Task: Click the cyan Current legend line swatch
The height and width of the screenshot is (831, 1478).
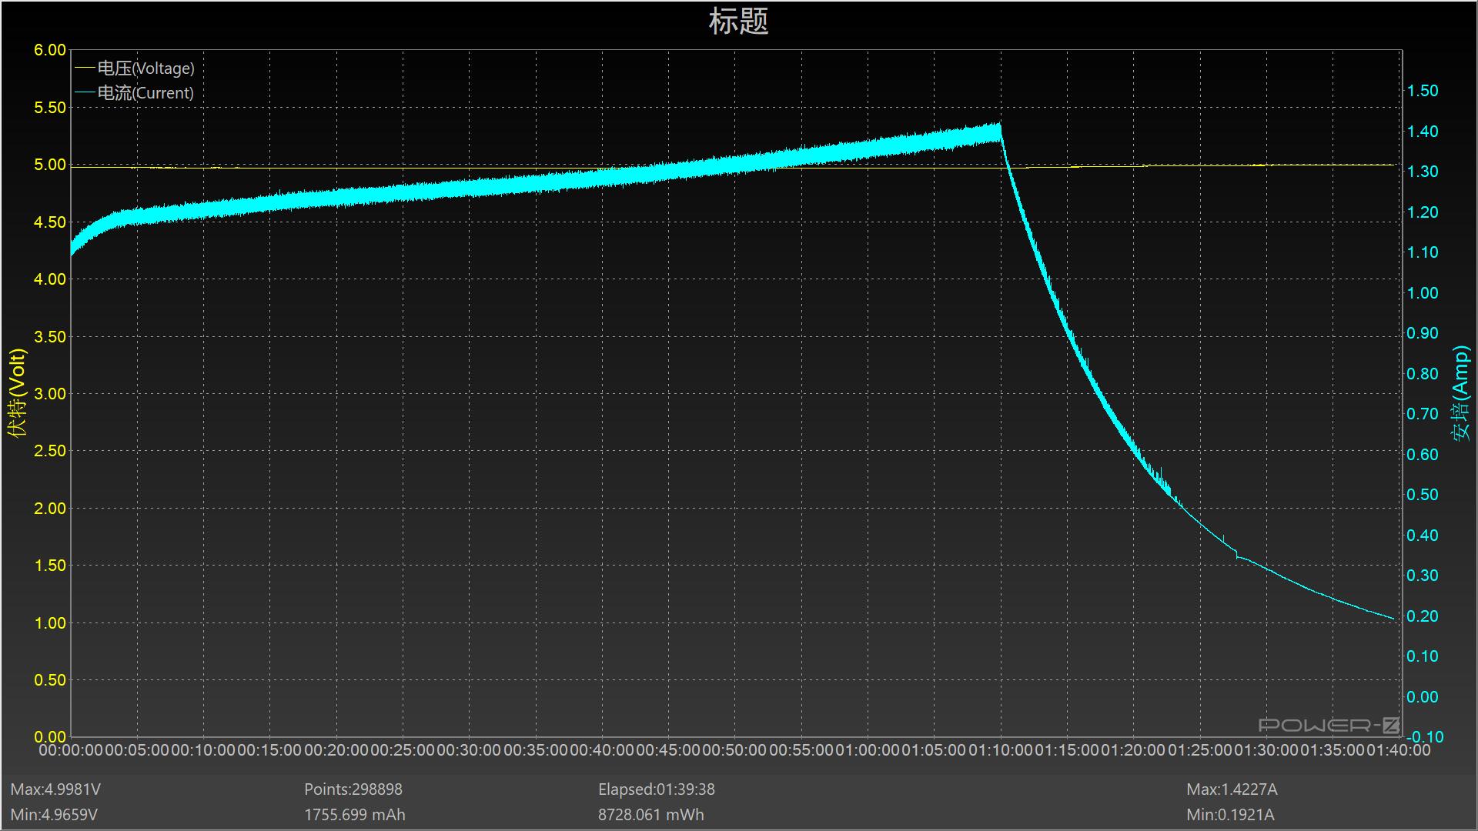Action: tap(85, 93)
